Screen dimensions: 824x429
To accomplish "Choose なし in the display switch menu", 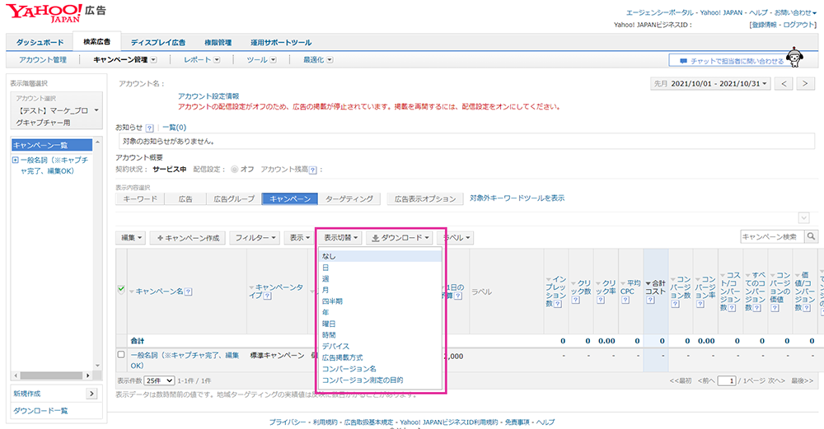I will [381, 256].
